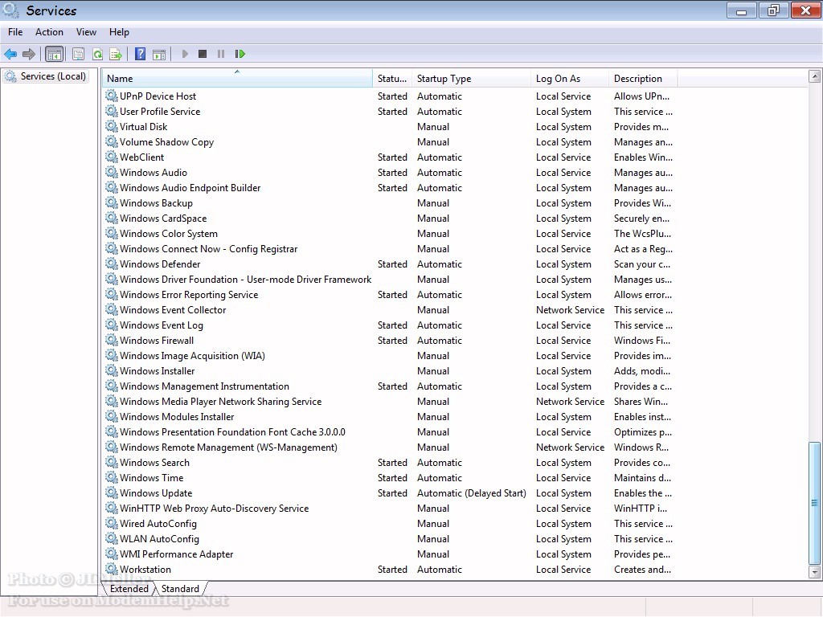Click the Stop Service square icon
The height and width of the screenshot is (617, 823).
coord(203,54)
